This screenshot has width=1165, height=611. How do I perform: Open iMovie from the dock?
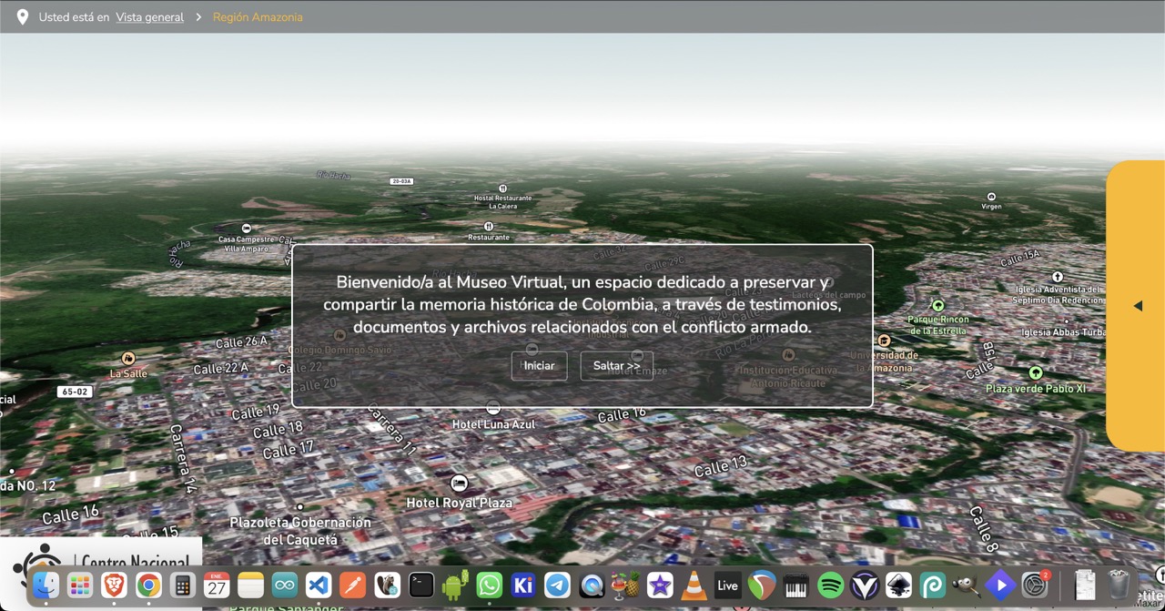(660, 586)
